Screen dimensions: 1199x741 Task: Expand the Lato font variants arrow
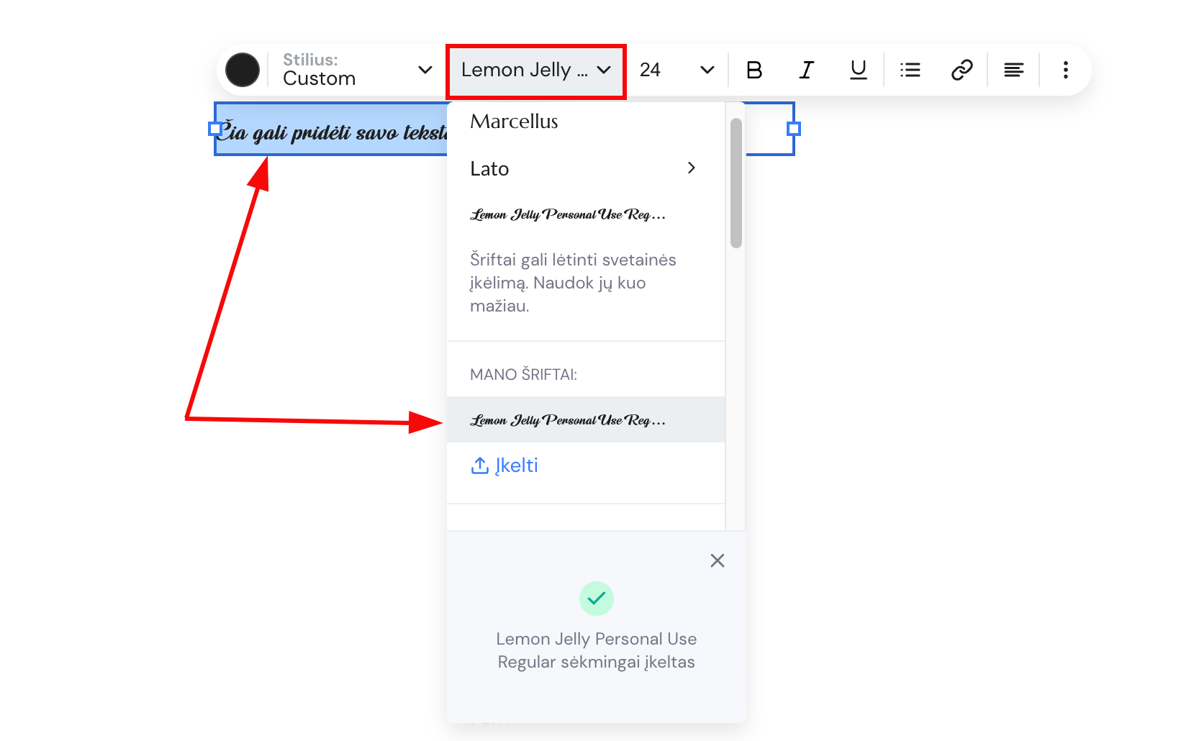tap(691, 168)
